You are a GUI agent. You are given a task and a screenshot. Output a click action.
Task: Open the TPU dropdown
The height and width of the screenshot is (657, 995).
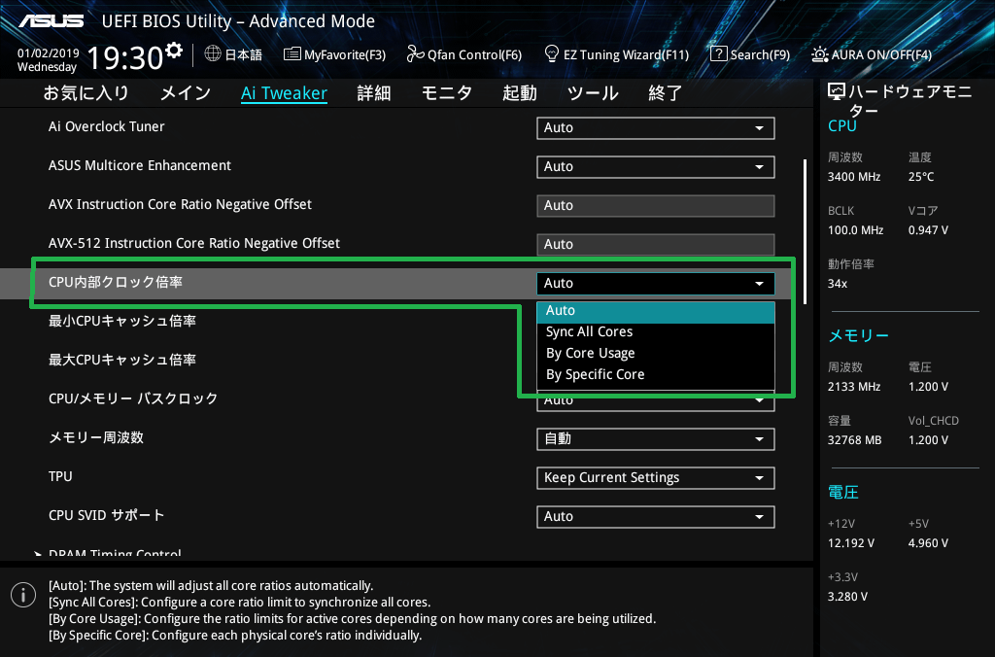click(656, 477)
